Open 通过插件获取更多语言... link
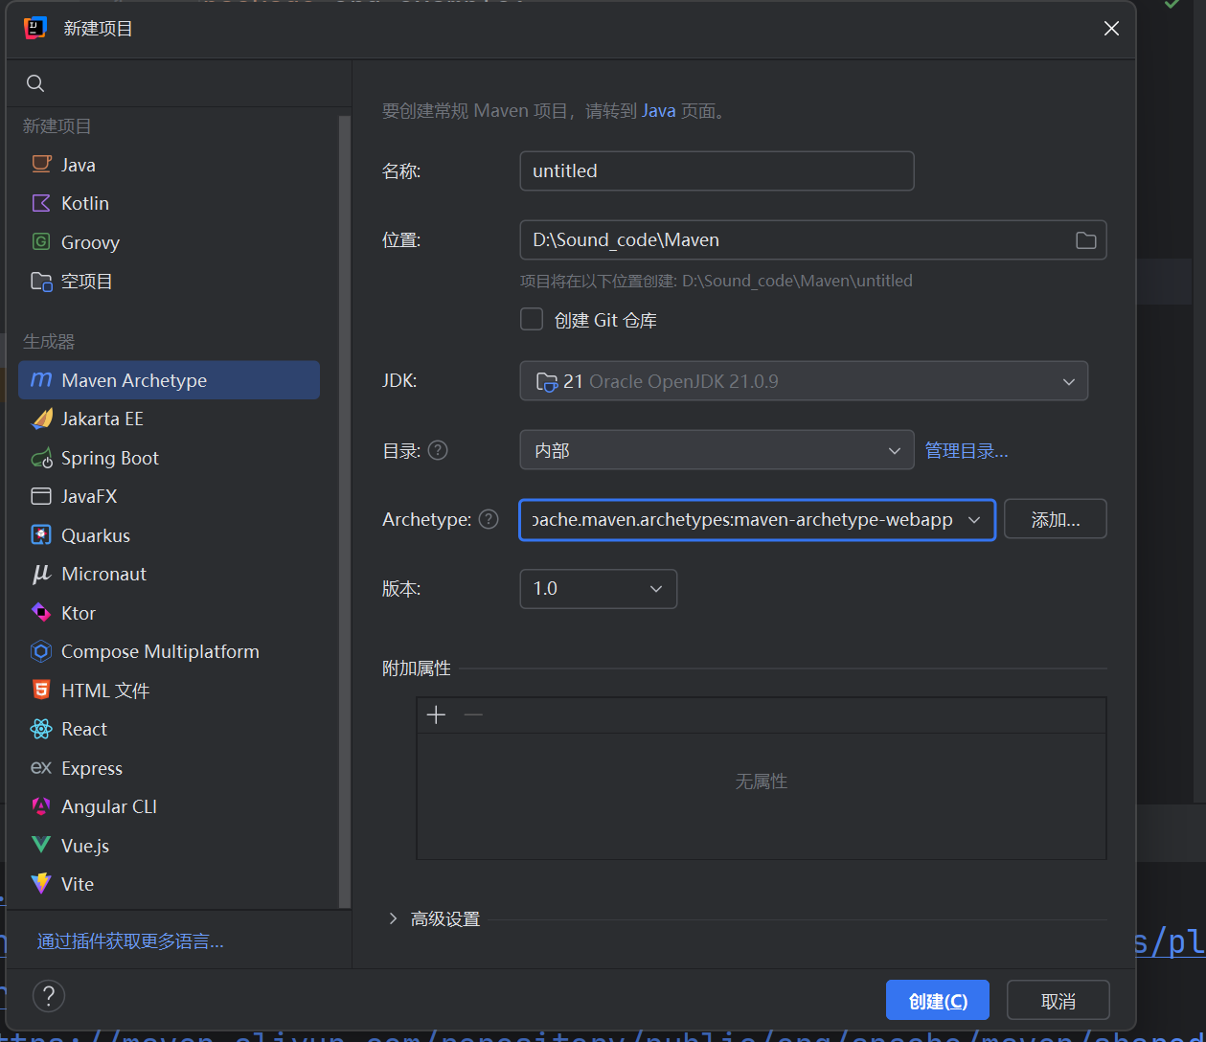The width and height of the screenshot is (1206, 1042). pyautogui.click(x=130, y=941)
